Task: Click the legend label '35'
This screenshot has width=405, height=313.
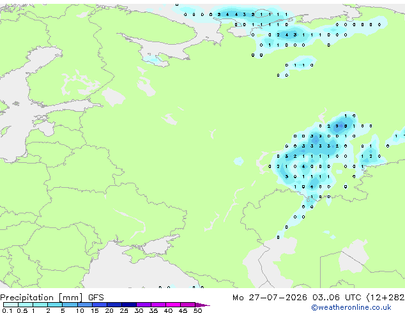Action: 153,310
